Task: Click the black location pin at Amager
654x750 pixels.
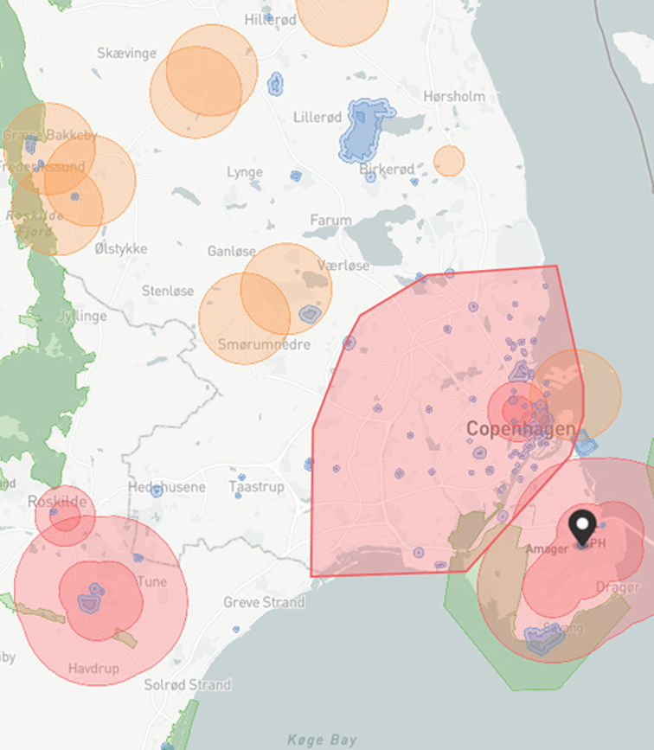Action: point(584,526)
